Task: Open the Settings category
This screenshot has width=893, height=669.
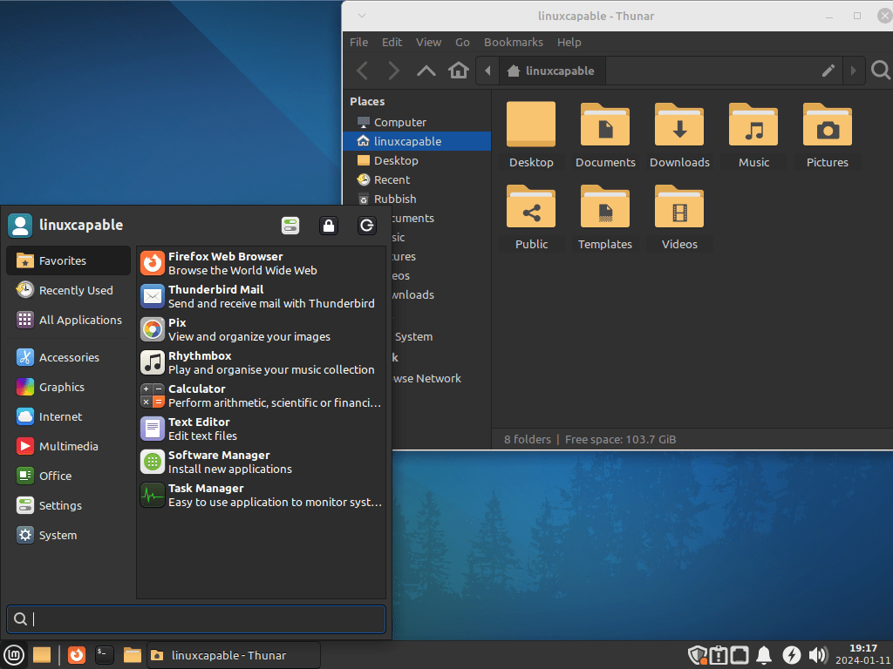Action: tap(68, 505)
